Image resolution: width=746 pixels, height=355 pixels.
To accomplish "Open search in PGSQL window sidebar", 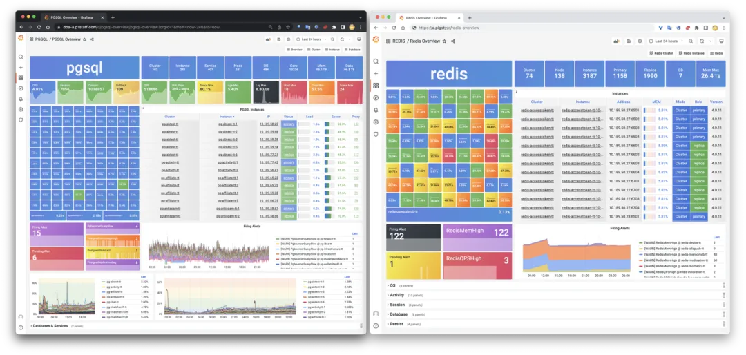I will click(x=21, y=57).
